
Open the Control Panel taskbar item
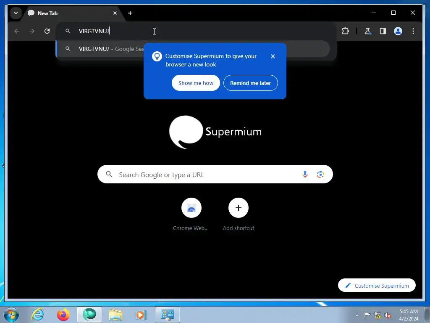(x=168, y=315)
